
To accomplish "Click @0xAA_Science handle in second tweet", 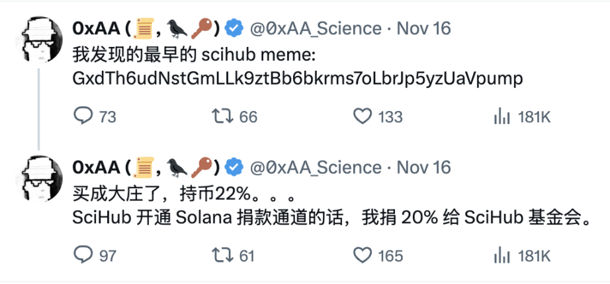I will pyautogui.click(x=316, y=166).
